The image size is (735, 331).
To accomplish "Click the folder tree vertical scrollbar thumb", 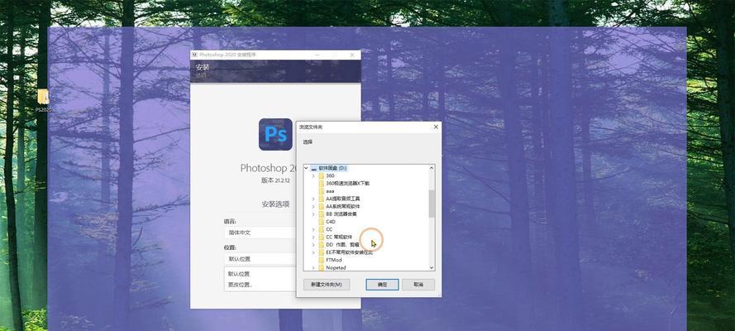I will [x=432, y=204].
